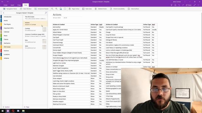Click the Dungeon Master's Template notebook name
The height and width of the screenshot is (113, 202).
click(x=25, y=13)
